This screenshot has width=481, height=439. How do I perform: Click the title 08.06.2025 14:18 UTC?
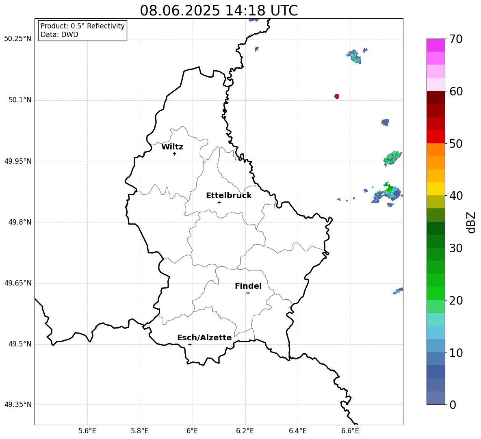[219, 11]
